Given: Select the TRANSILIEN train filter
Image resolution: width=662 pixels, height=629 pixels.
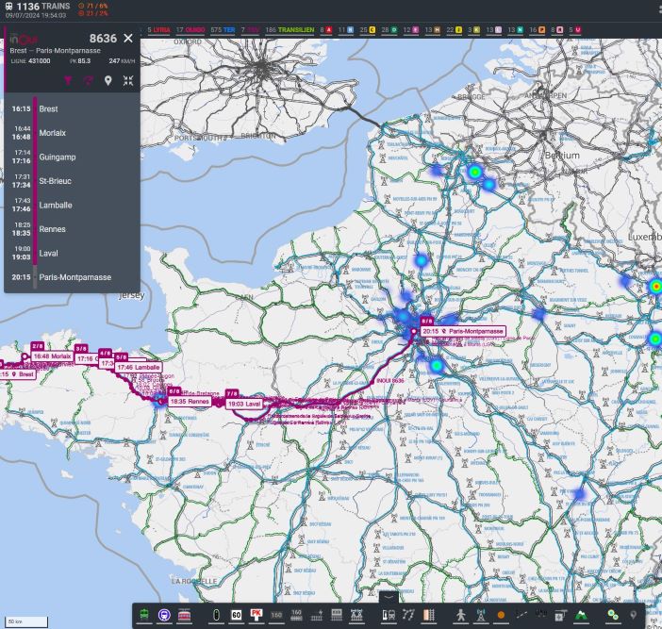Looking at the screenshot, I should [295, 30].
